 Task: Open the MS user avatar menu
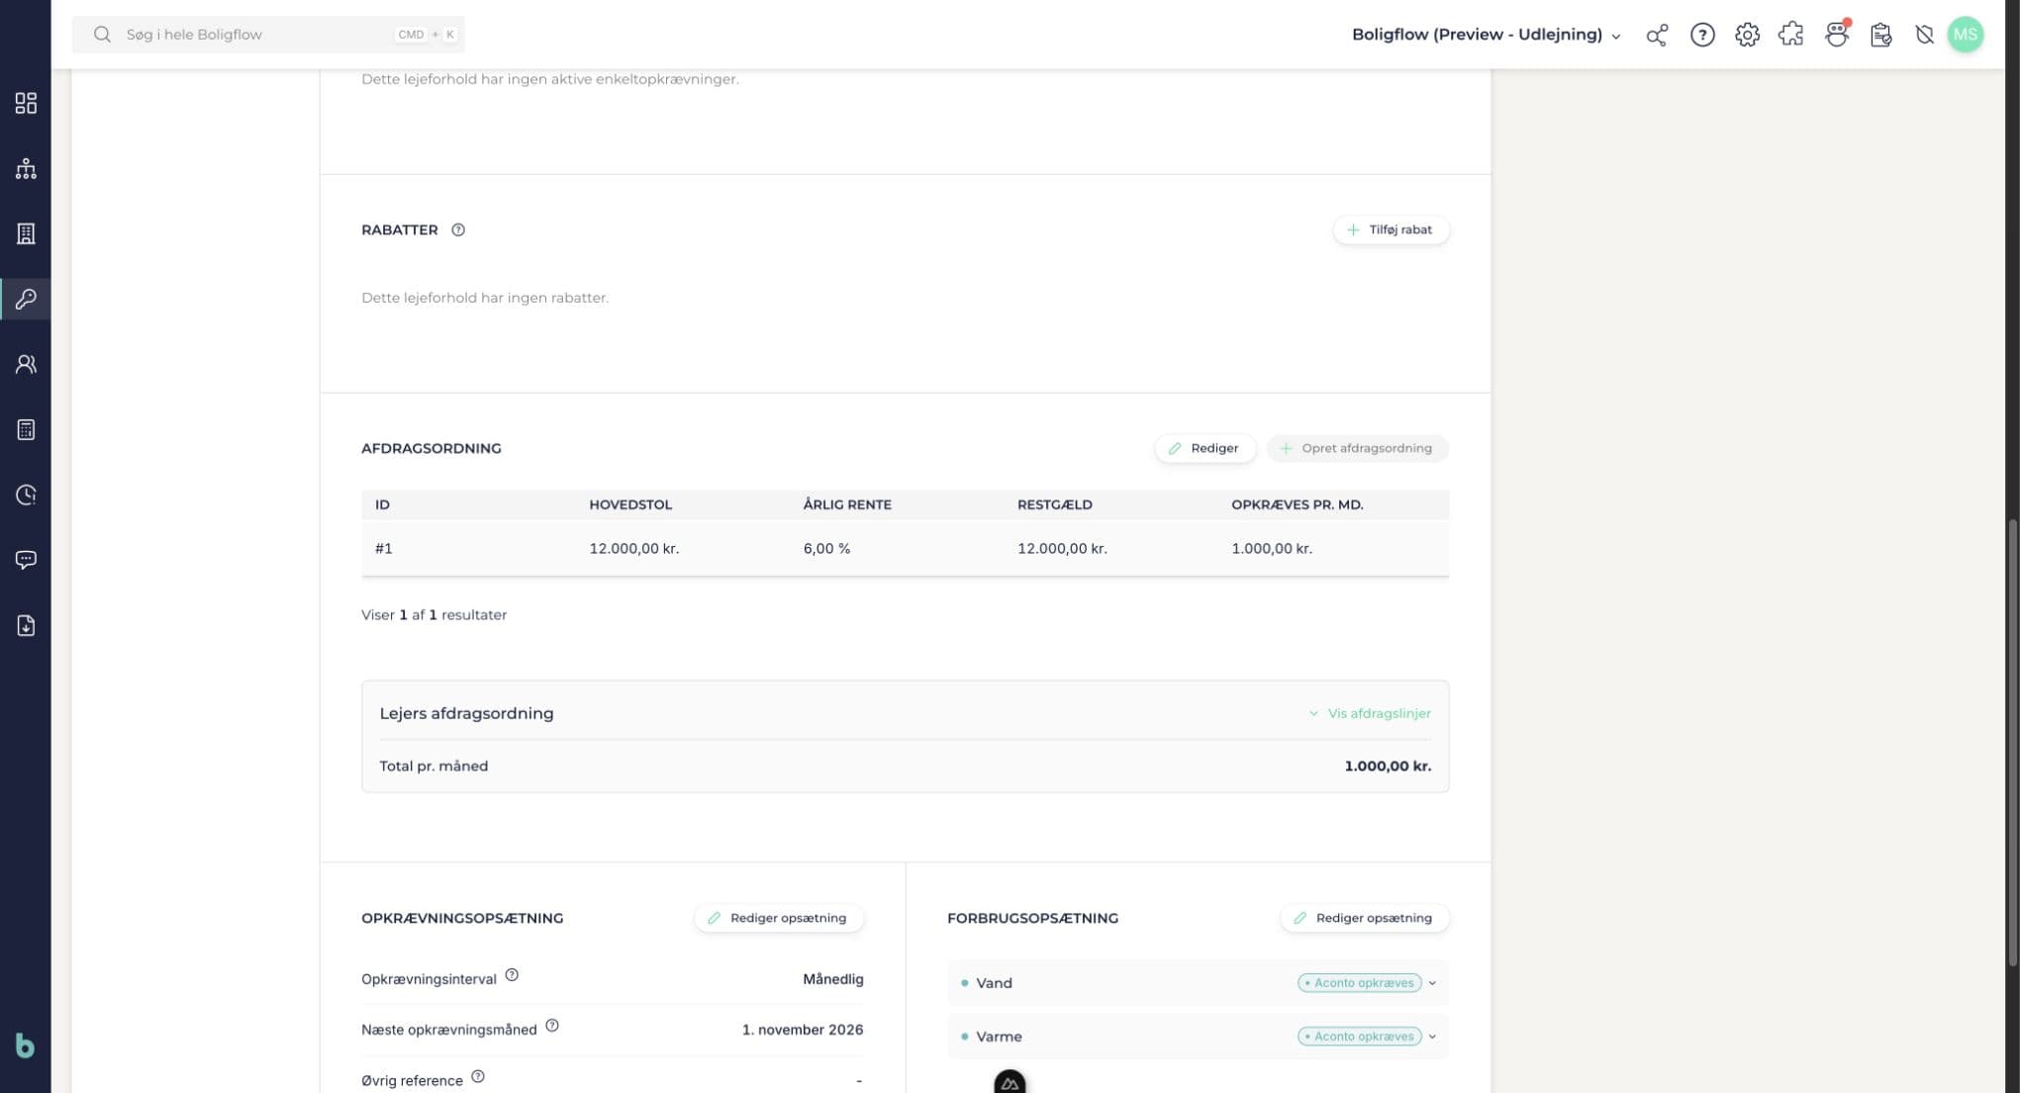tap(1966, 35)
